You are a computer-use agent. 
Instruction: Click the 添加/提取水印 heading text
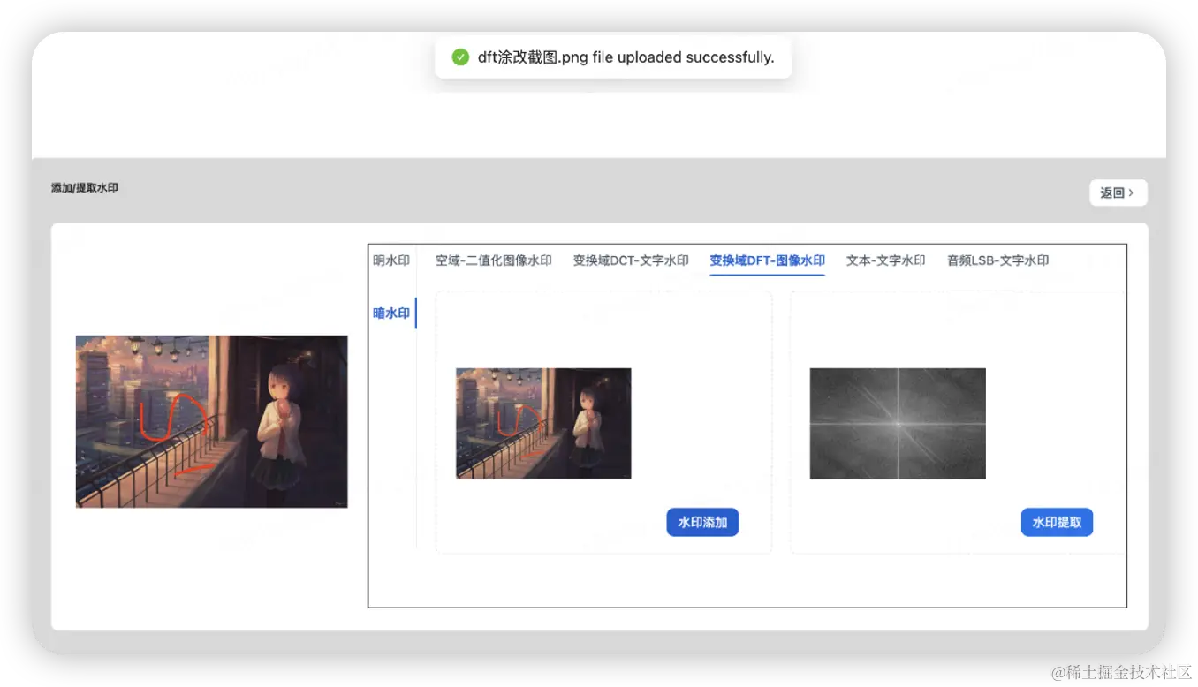click(85, 188)
